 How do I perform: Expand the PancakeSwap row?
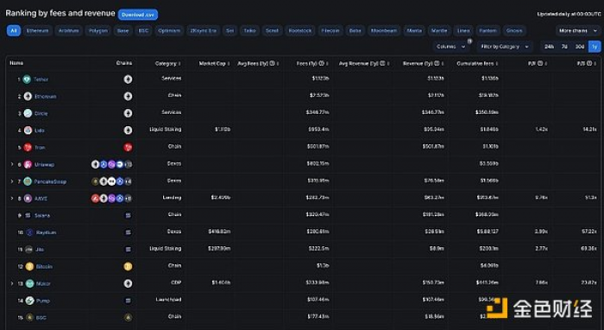pyautogui.click(x=12, y=181)
